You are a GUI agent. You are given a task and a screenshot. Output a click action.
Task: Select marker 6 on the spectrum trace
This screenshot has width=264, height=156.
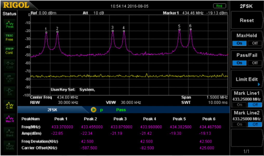190,29
